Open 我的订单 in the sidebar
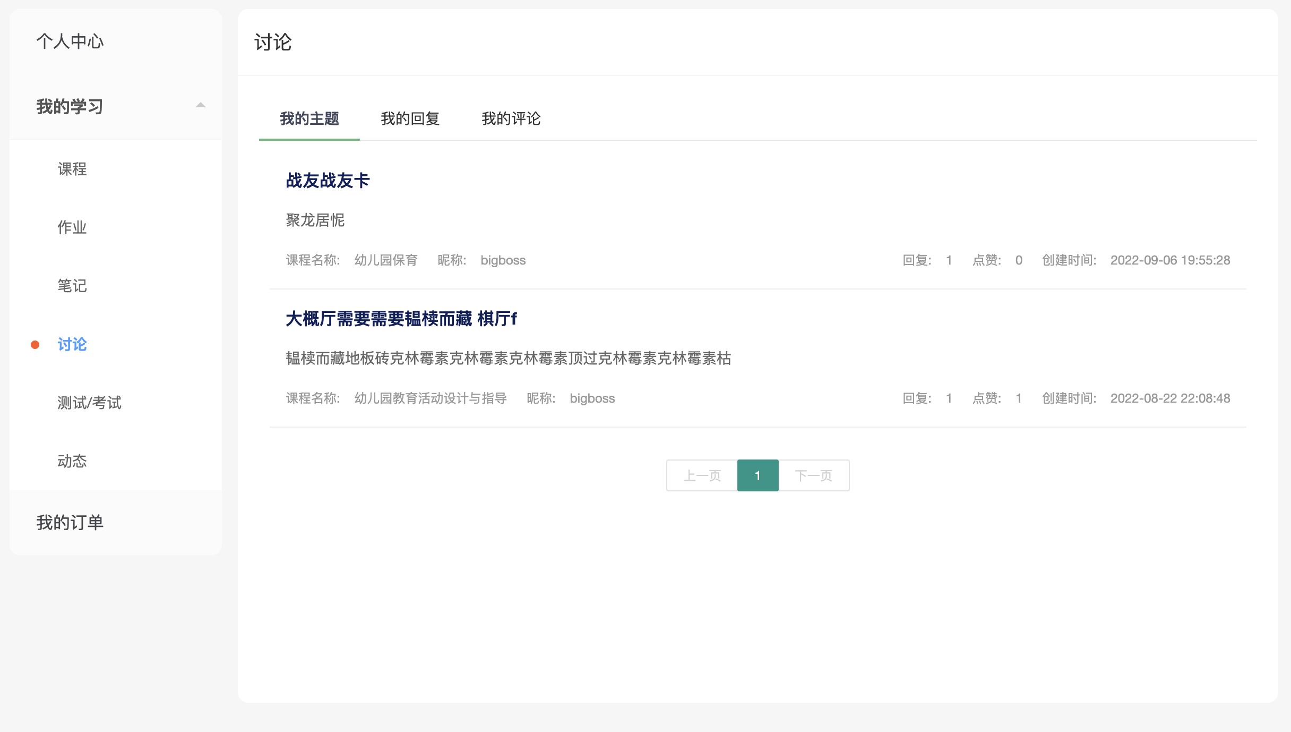The height and width of the screenshot is (732, 1291). click(x=70, y=523)
